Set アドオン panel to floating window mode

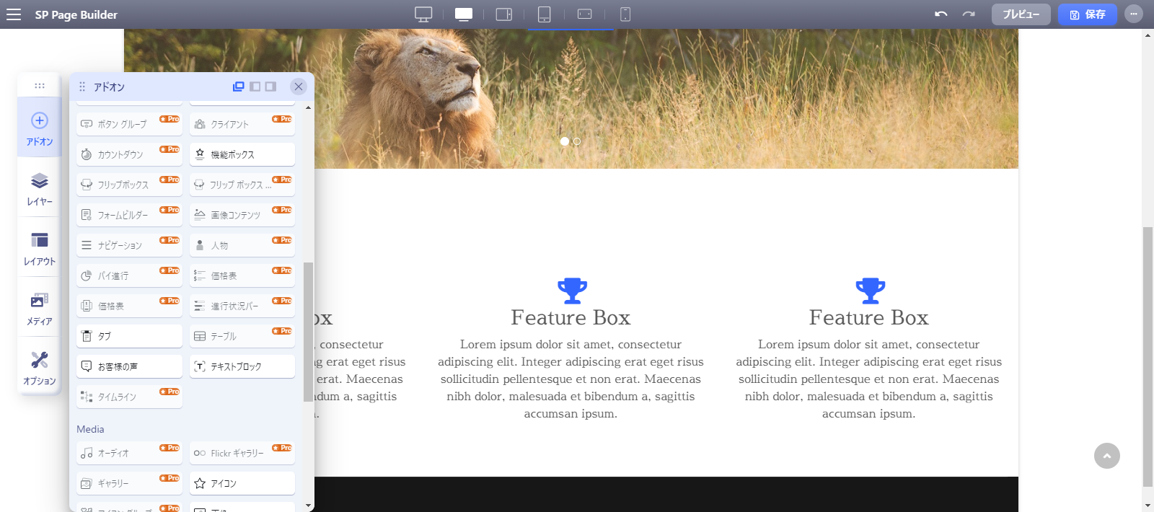tap(239, 87)
